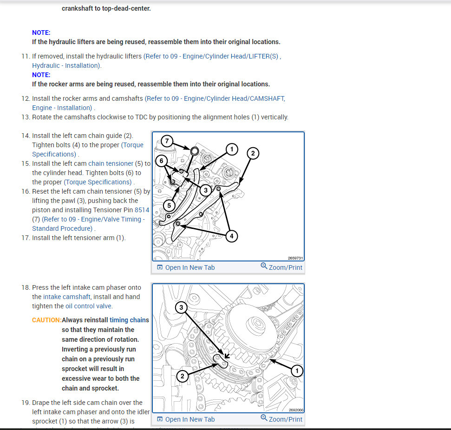Click the oil control valve link
Screen dimensions: 451x430
click(x=88, y=306)
